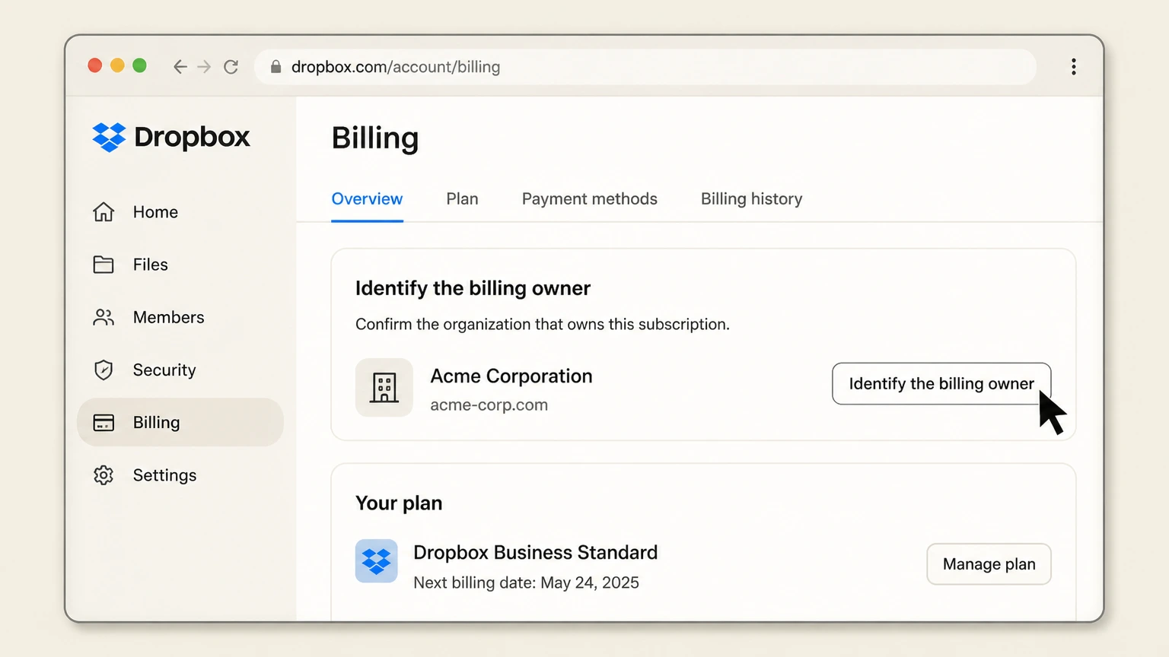The height and width of the screenshot is (657, 1169).
Task: Open Home in the sidebar
Action: pos(180,212)
